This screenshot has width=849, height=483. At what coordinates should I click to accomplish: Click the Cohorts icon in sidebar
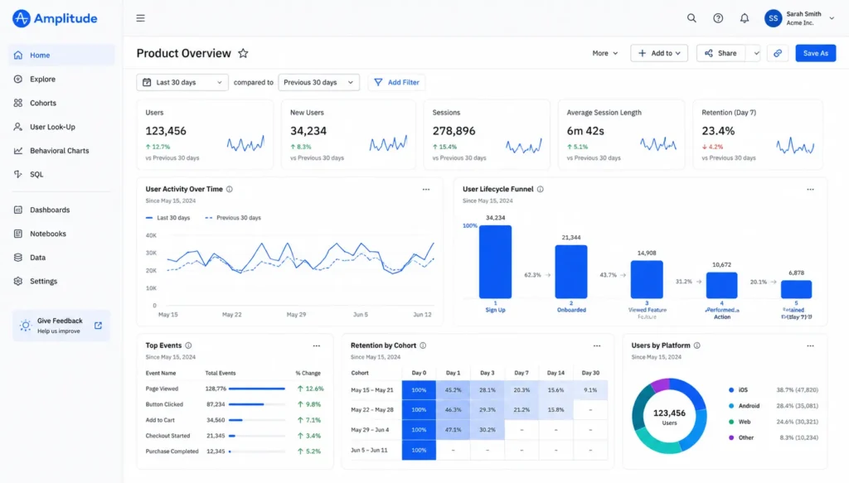(18, 103)
